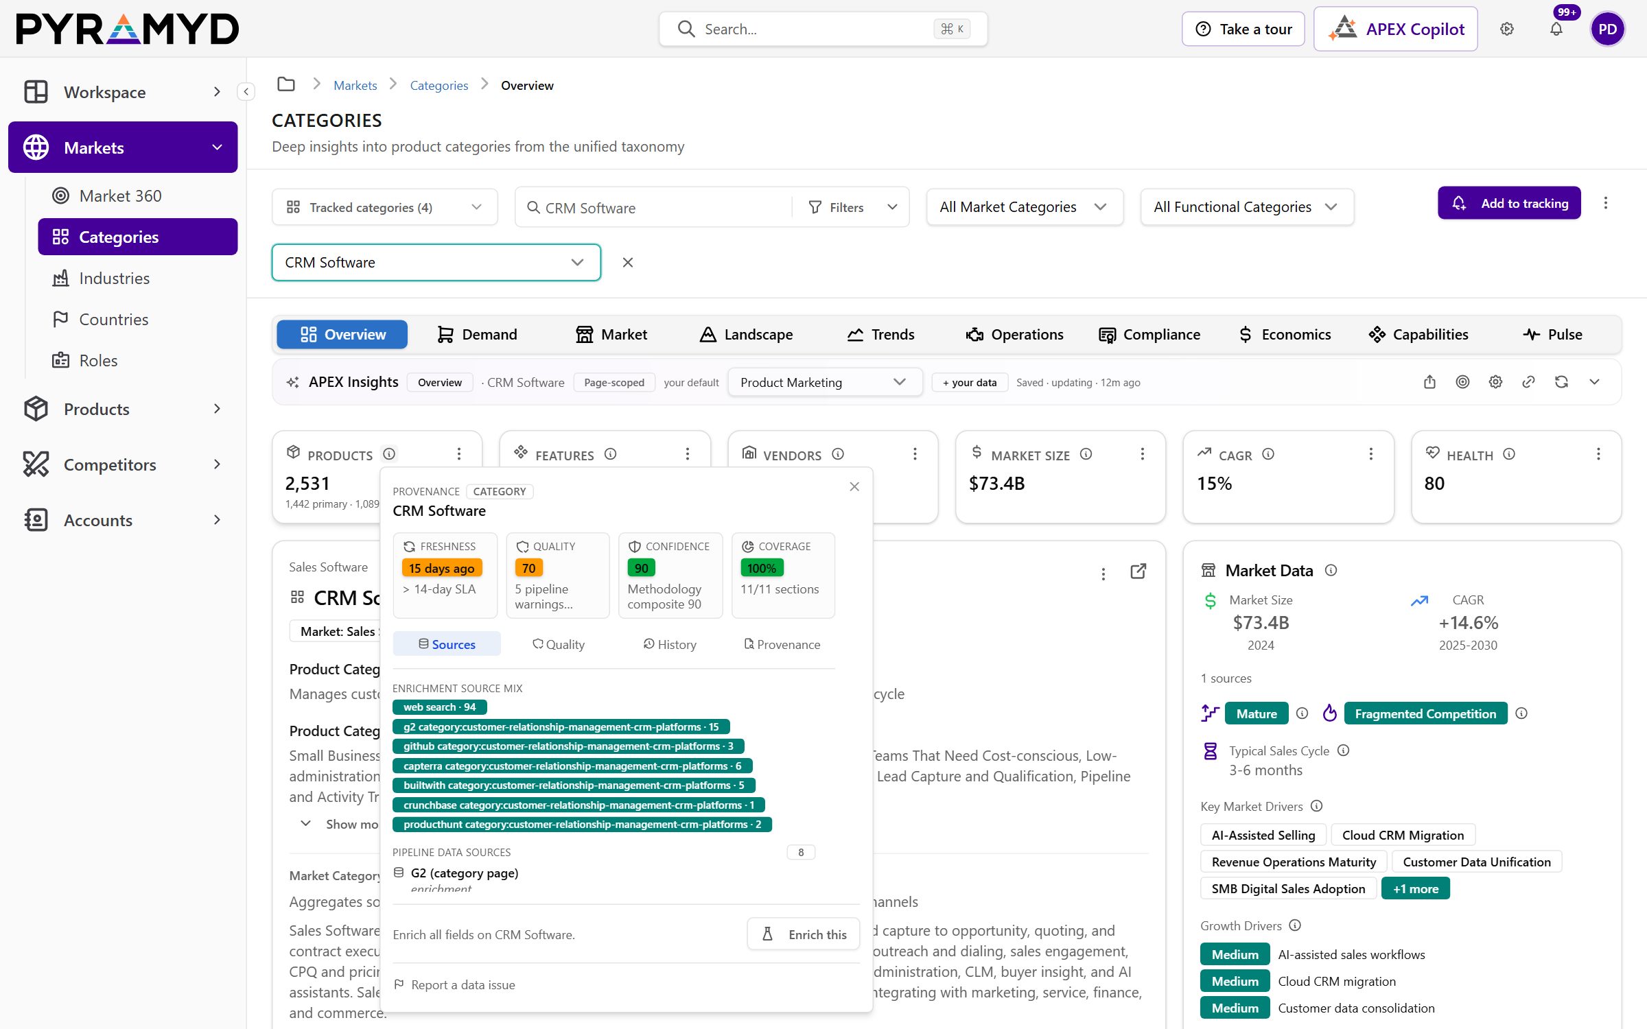Copy link from APEX Insights bar
This screenshot has height=1029, width=1647.
pos(1528,382)
